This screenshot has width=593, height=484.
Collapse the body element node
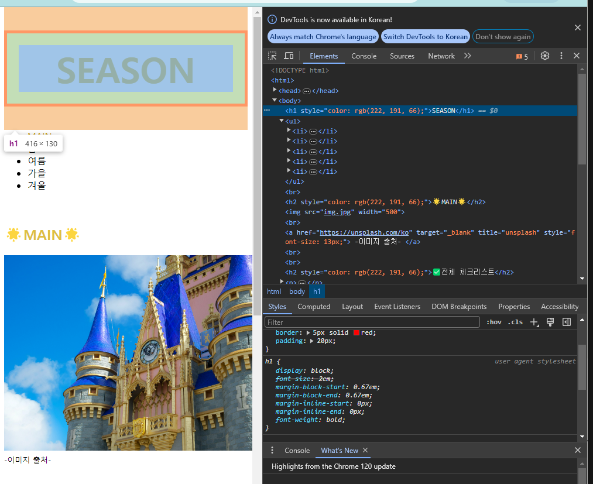275,100
